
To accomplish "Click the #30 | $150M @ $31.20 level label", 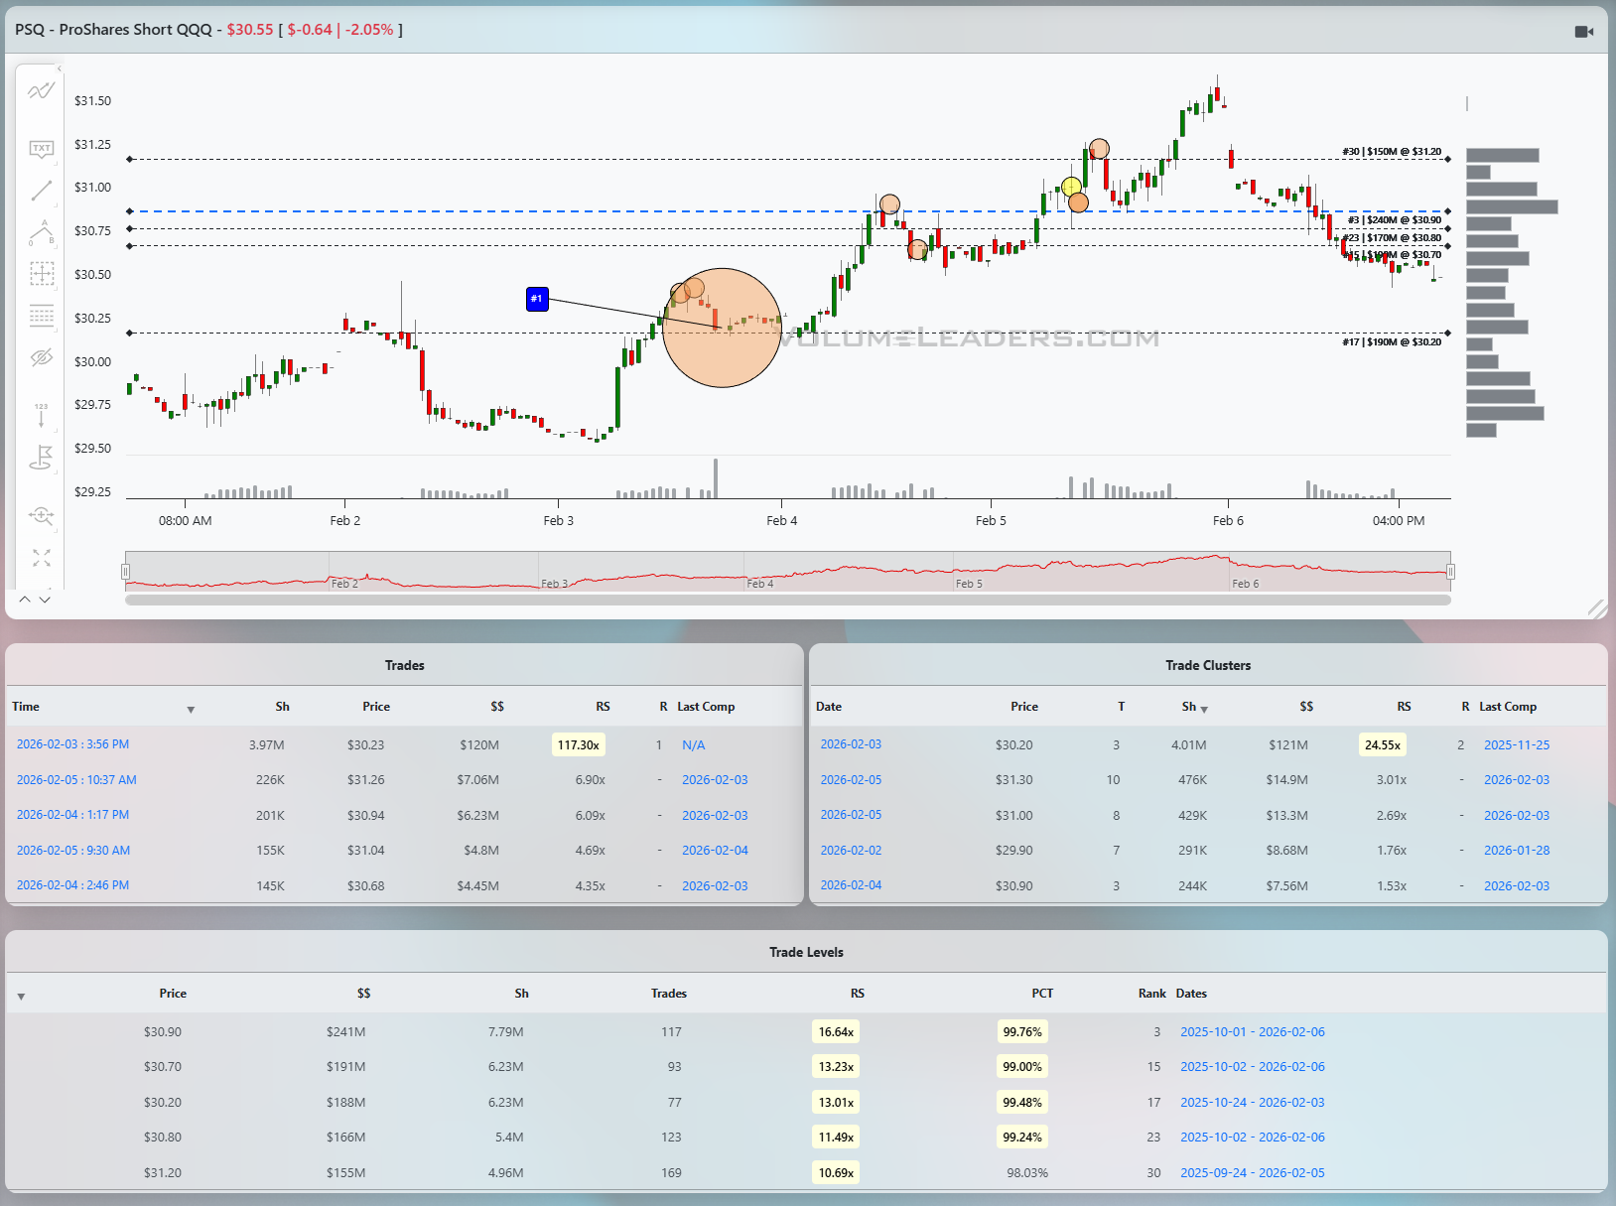I will (x=1392, y=152).
